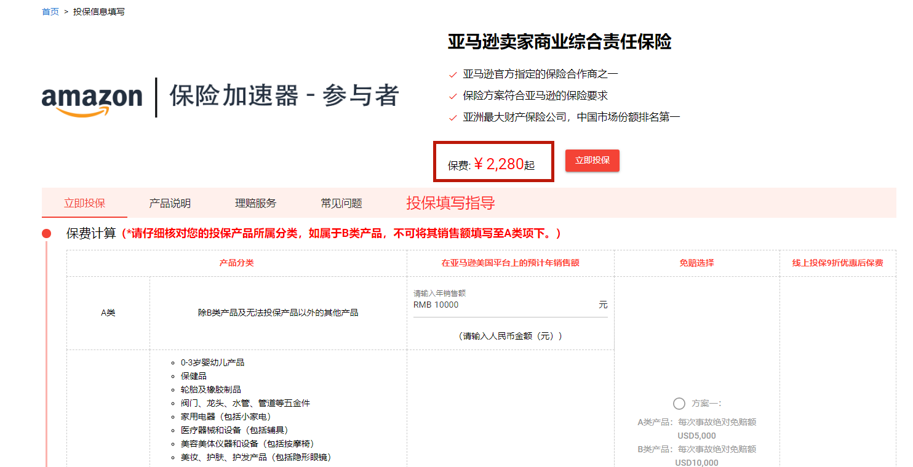Click the 轮胎及橡胶制品 list item
This screenshot has height=467, width=913.
(x=210, y=389)
